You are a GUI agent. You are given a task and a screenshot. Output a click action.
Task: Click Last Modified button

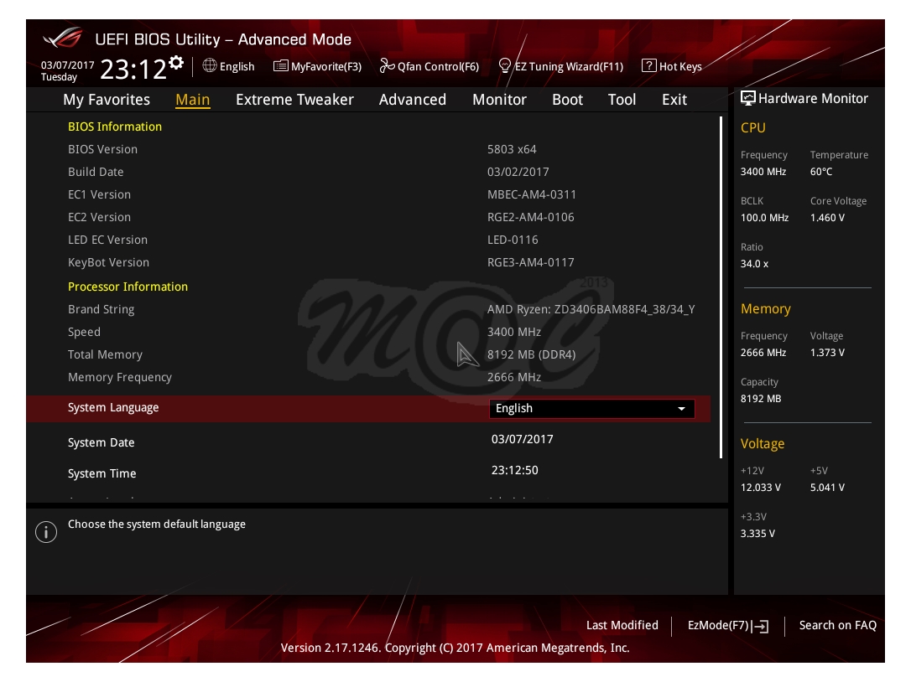tap(622, 625)
